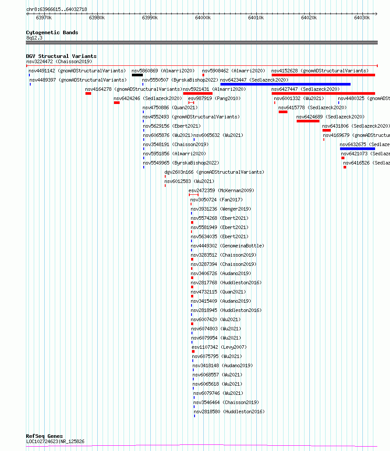The image size is (390, 451).
Task: Click the 64000k ruler position label
Action: point(203,18)
